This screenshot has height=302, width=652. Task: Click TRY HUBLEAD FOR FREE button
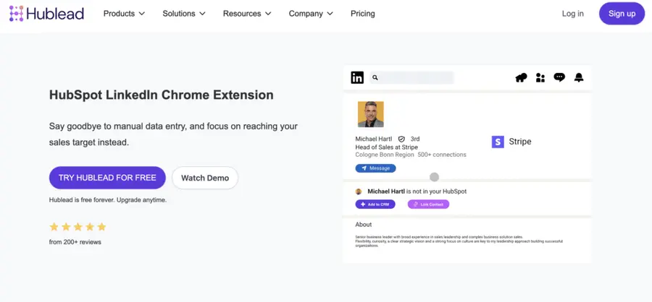107,178
